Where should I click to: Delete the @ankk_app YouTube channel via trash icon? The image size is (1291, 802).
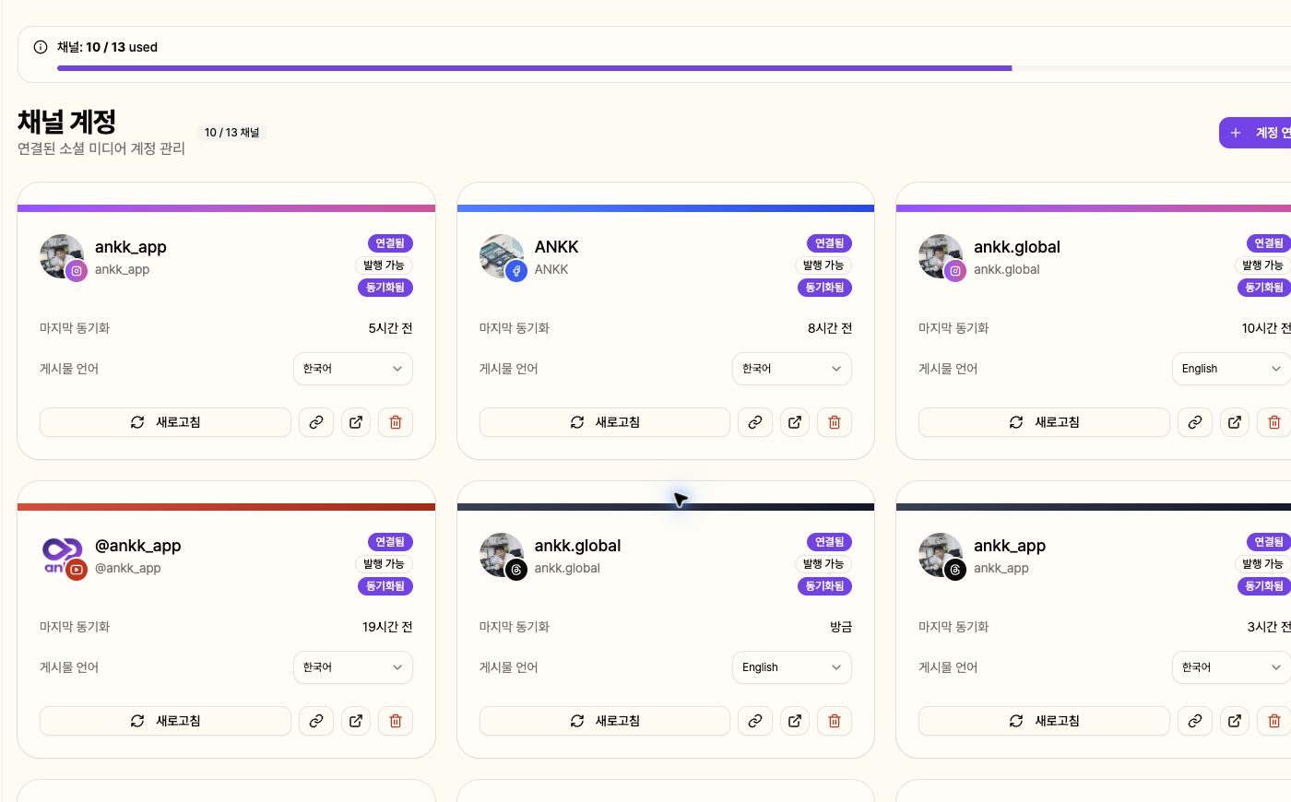click(x=396, y=721)
